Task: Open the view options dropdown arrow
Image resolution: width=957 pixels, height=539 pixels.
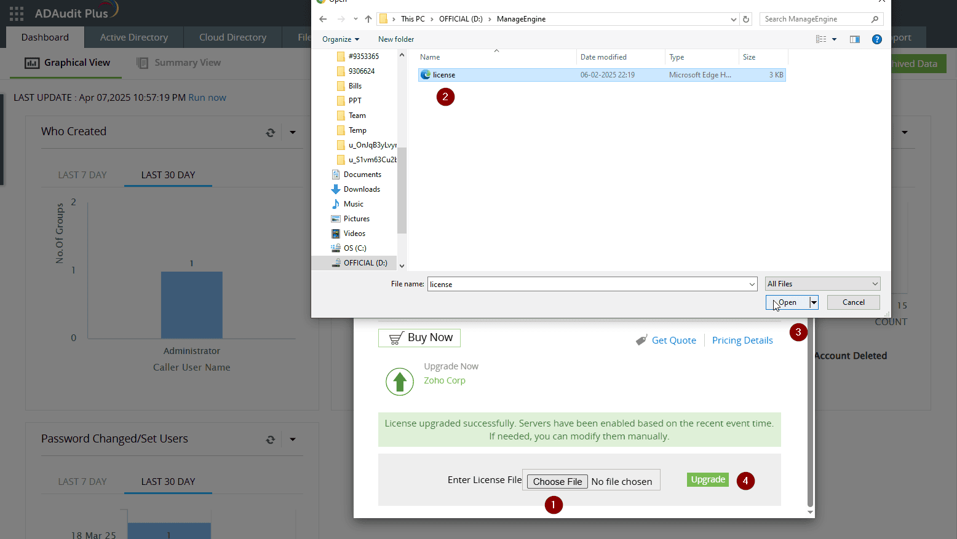Action: [834, 39]
